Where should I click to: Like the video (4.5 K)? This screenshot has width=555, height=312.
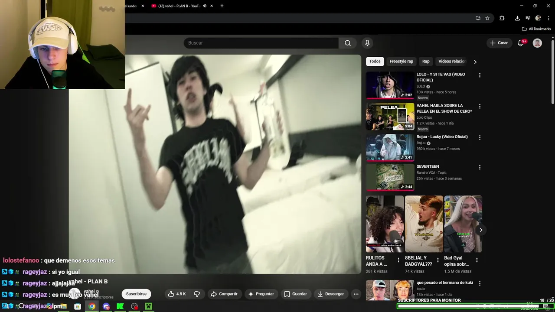(177, 294)
